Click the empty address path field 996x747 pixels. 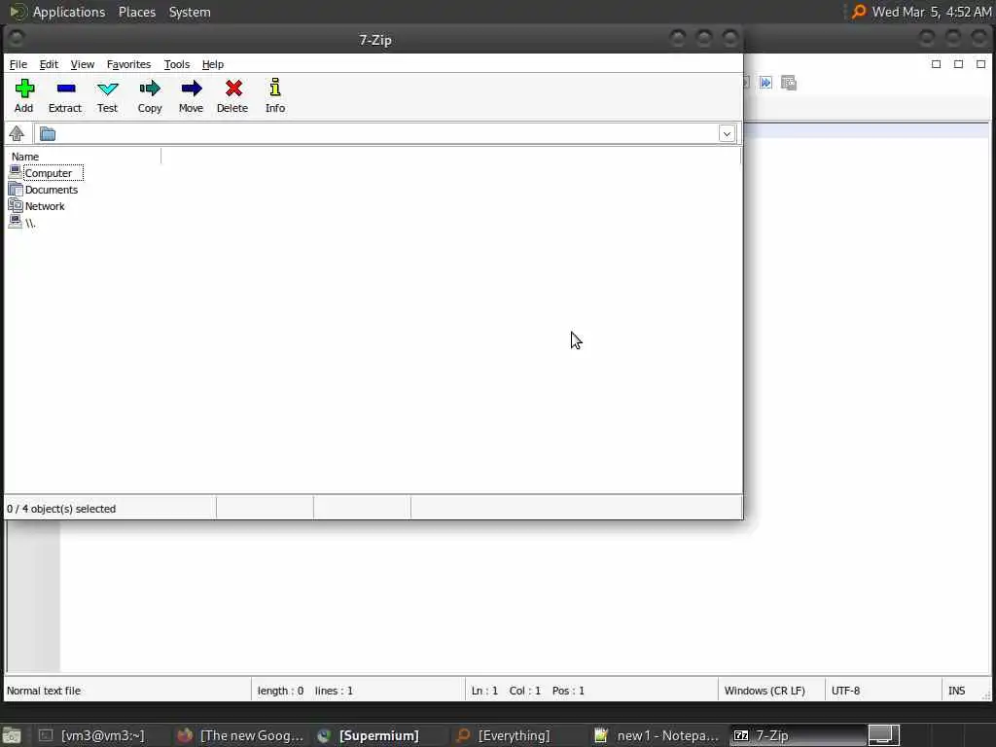[387, 134]
